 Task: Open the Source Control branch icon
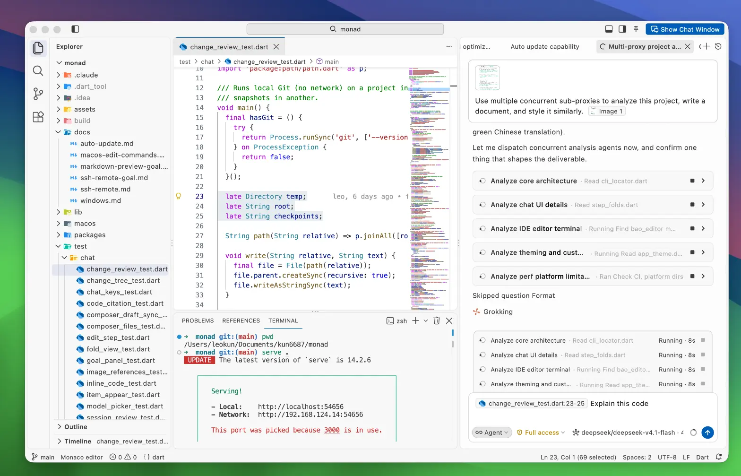coord(38,94)
